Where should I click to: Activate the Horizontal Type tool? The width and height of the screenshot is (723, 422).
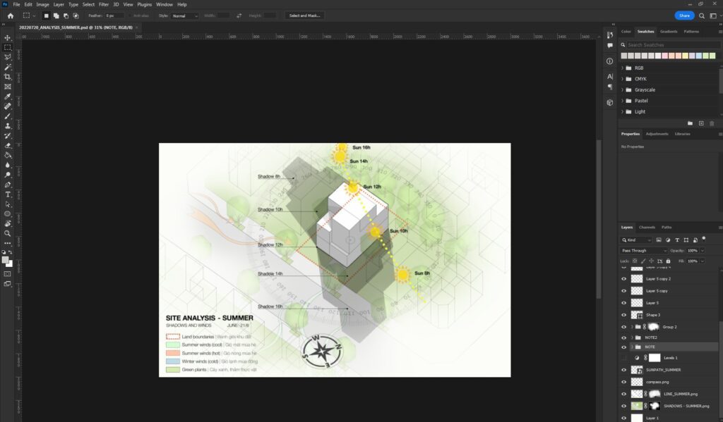pyautogui.click(x=8, y=194)
